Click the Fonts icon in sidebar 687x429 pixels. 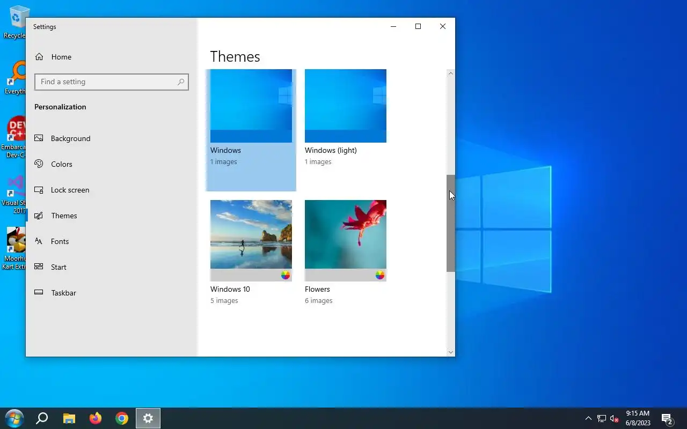pyautogui.click(x=39, y=241)
